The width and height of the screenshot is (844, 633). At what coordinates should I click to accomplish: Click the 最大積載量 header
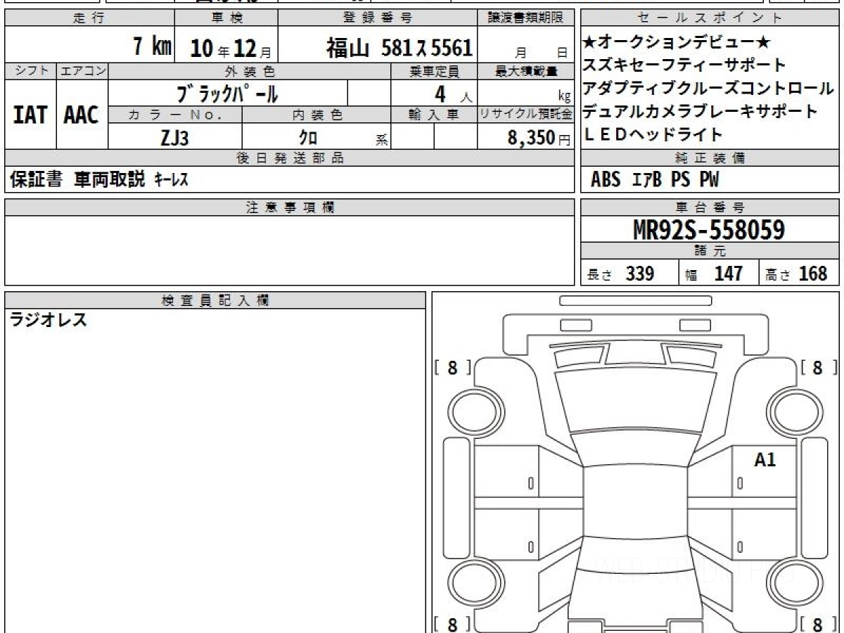[525, 71]
